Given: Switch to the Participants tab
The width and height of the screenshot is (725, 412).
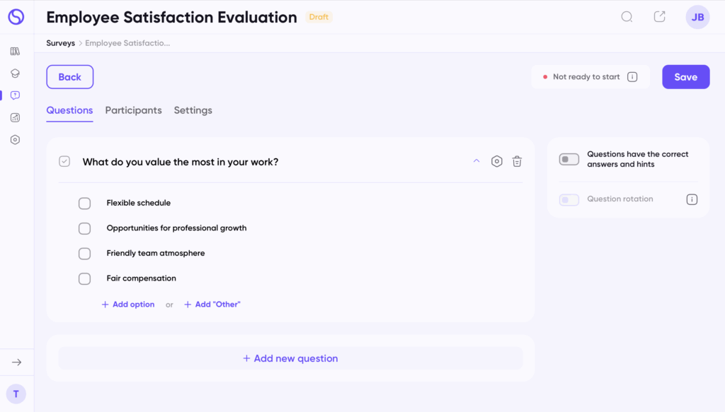Looking at the screenshot, I should point(133,110).
